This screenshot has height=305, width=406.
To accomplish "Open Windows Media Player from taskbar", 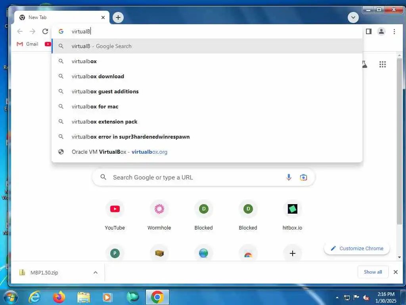I will [x=107, y=297].
